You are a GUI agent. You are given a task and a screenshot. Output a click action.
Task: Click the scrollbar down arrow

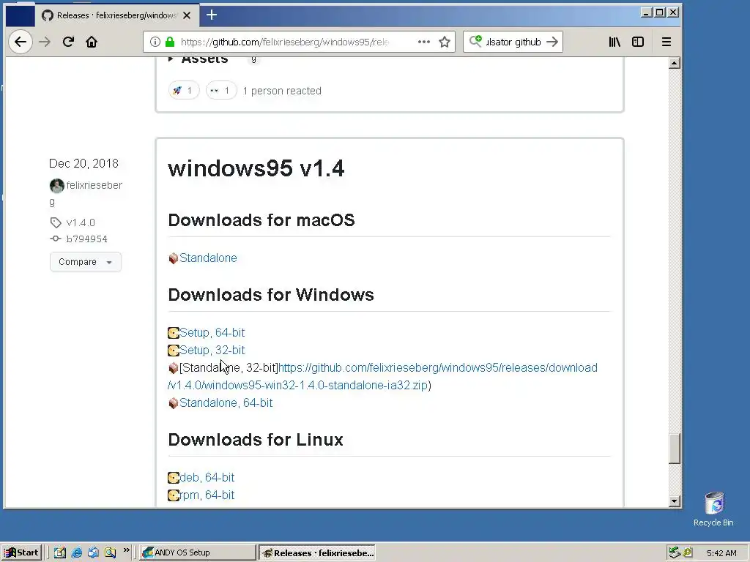675,501
